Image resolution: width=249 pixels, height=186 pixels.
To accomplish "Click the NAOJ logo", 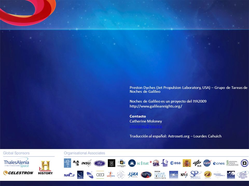I will click(69, 175).
